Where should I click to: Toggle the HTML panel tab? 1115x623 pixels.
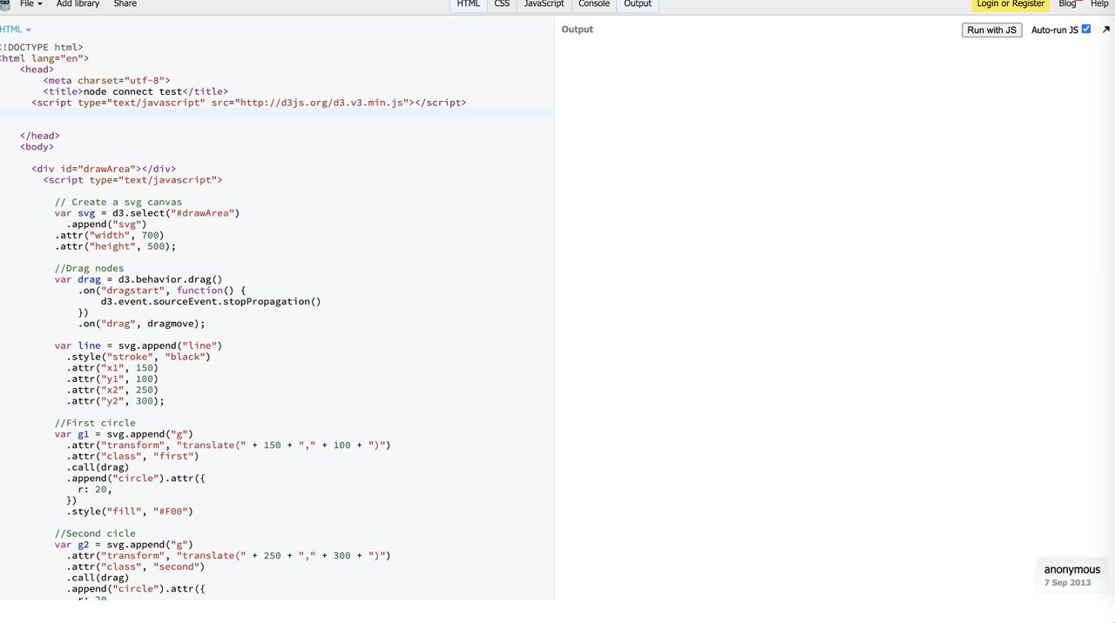click(x=469, y=4)
